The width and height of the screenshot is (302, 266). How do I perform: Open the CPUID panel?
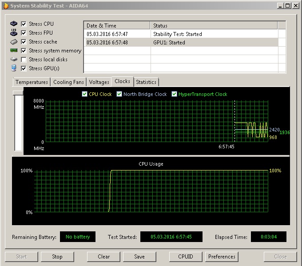[186, 257]
